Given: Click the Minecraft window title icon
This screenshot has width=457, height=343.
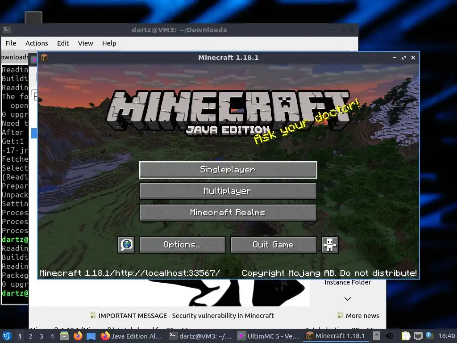Looking at the screenshot, I should pyautogui.click(x=44, y=58).
